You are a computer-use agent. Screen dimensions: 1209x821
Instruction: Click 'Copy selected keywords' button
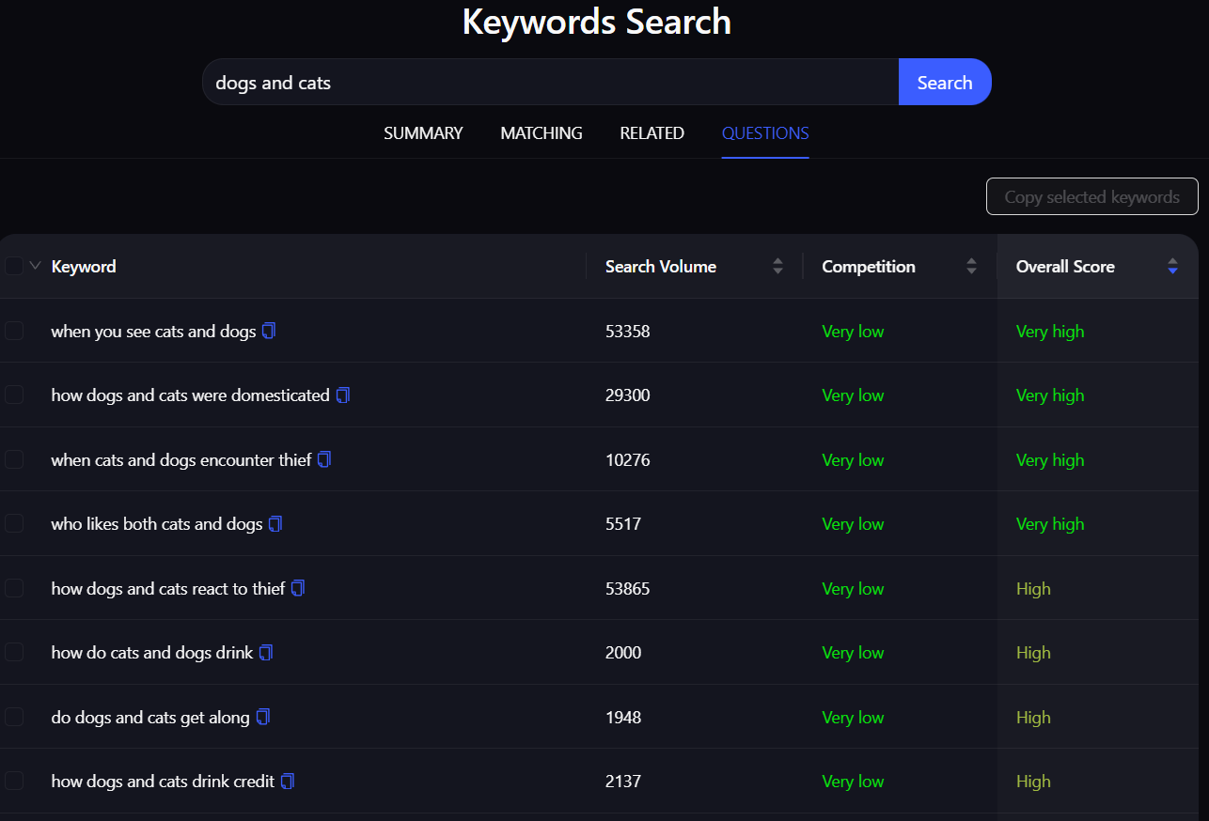1091,196
